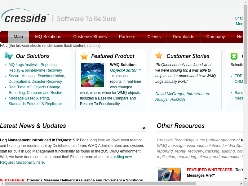Open the Downloads navigation item

(184, 37)
